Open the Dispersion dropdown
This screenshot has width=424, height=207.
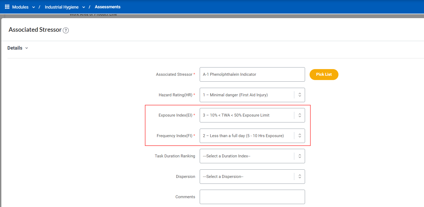[252, 177]
